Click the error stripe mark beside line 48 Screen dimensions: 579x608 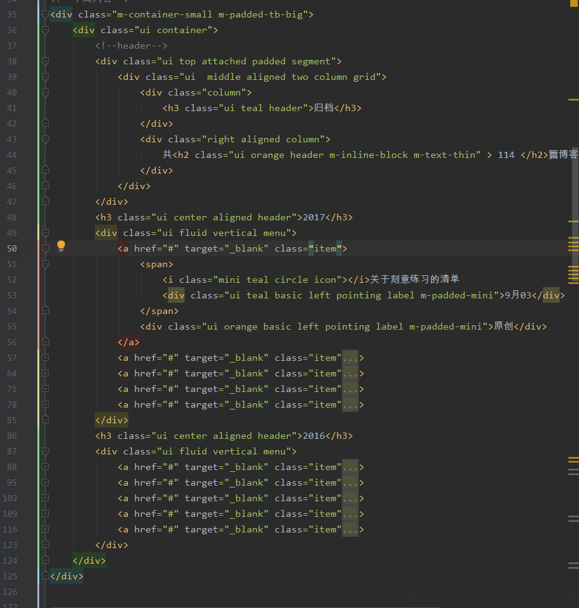[573, 222]
